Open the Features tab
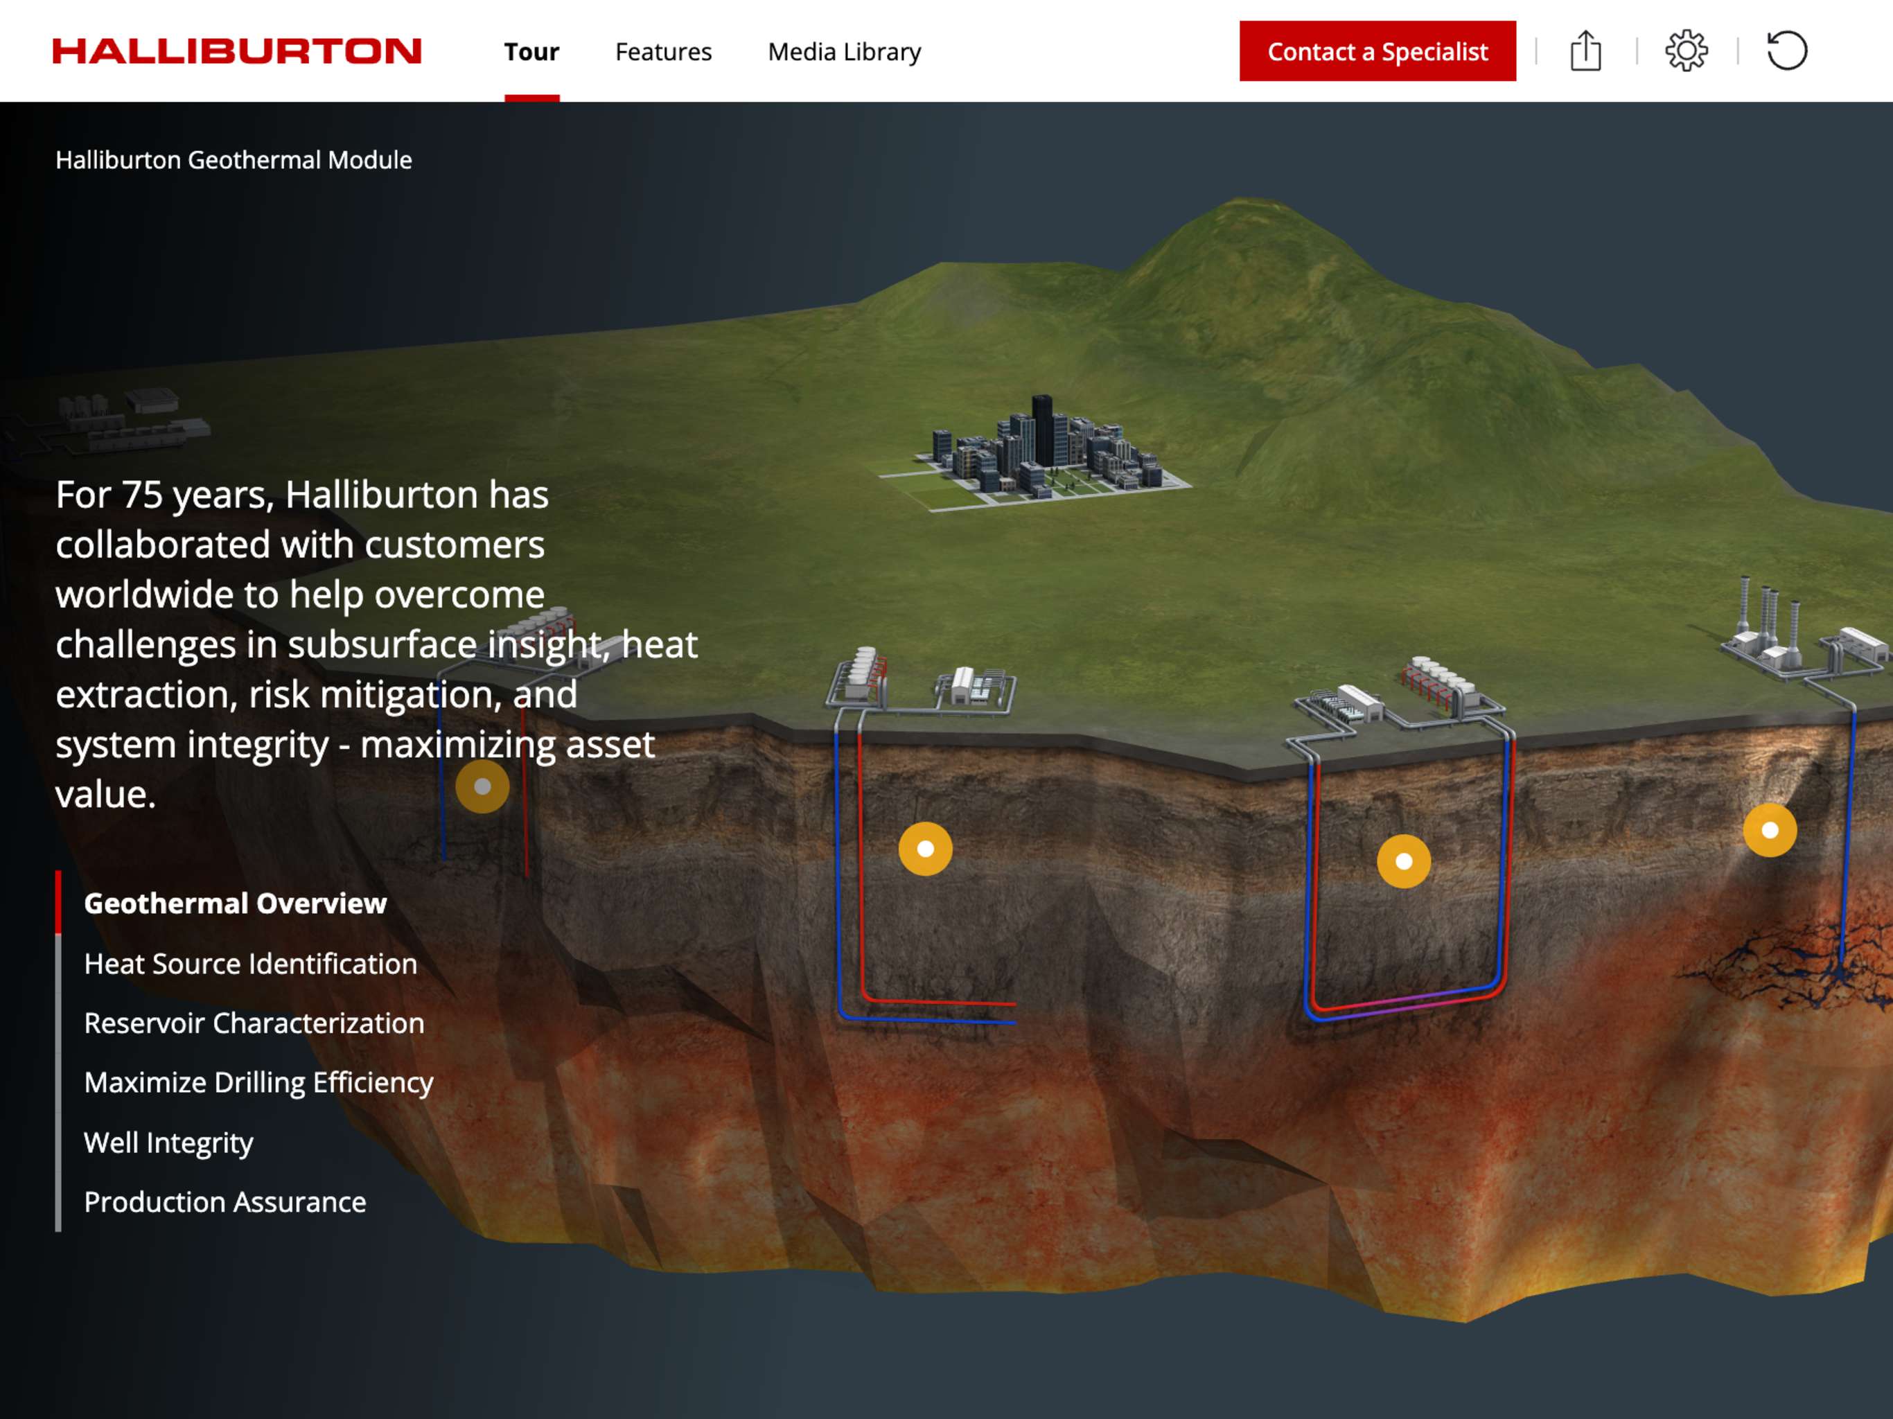1893x1419 pixels. click(x=663, y=52)
